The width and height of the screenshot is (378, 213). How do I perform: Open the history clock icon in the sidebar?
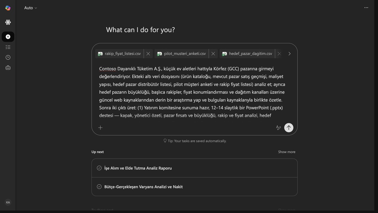(x=8, y=57)
